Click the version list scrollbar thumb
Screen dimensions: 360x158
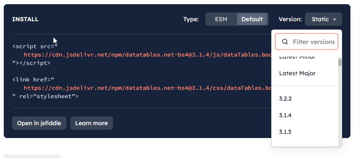pos(340,62)
